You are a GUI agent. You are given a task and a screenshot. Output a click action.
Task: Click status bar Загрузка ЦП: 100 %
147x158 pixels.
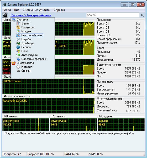40,154
